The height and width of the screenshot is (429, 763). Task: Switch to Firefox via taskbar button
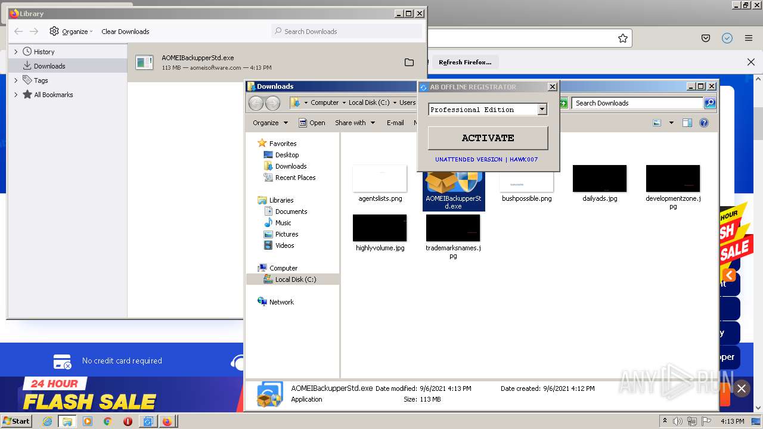pos(167,421)
